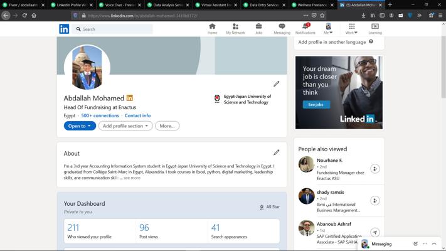446x251 pixels.
Task: Expand the Me profile dropdown
Action: click(x=328, y=29)
